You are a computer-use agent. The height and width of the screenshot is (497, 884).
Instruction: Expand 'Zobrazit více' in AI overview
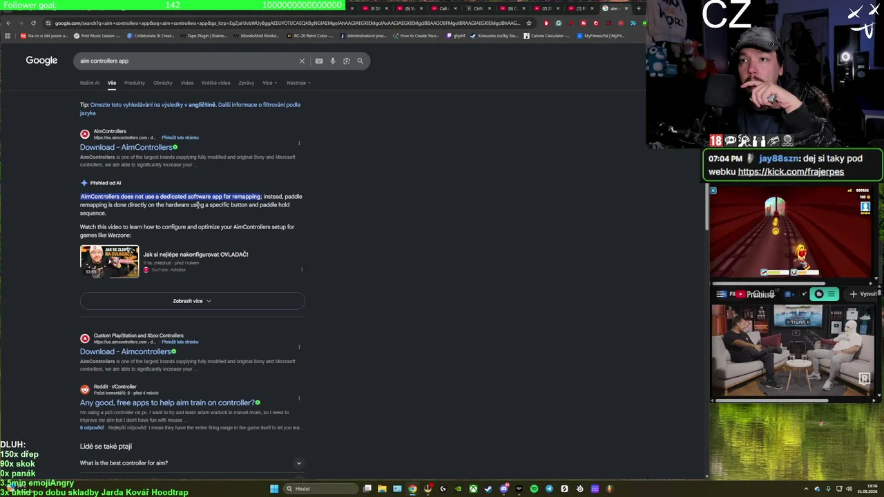tap(192, 301)
